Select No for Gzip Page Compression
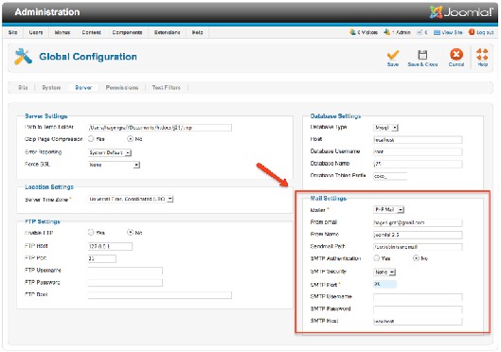The height and width of the screenshot is (352, 501). click(130, 139)
